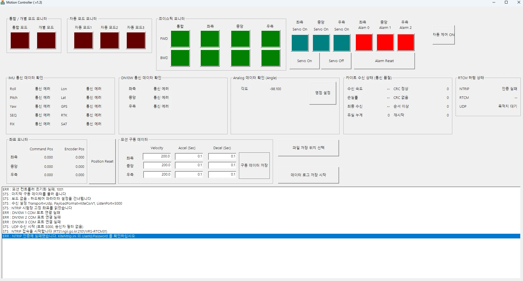Start logging with 데이터 로그 저장 시작

coord(308,175)
